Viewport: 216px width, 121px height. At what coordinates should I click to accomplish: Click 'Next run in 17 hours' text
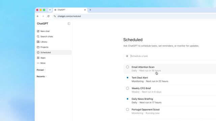tap(151, 103)
